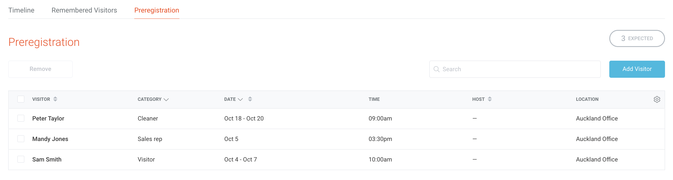The image size is (673, 180).
Task: Focus the Search input field
Action: 520,69
